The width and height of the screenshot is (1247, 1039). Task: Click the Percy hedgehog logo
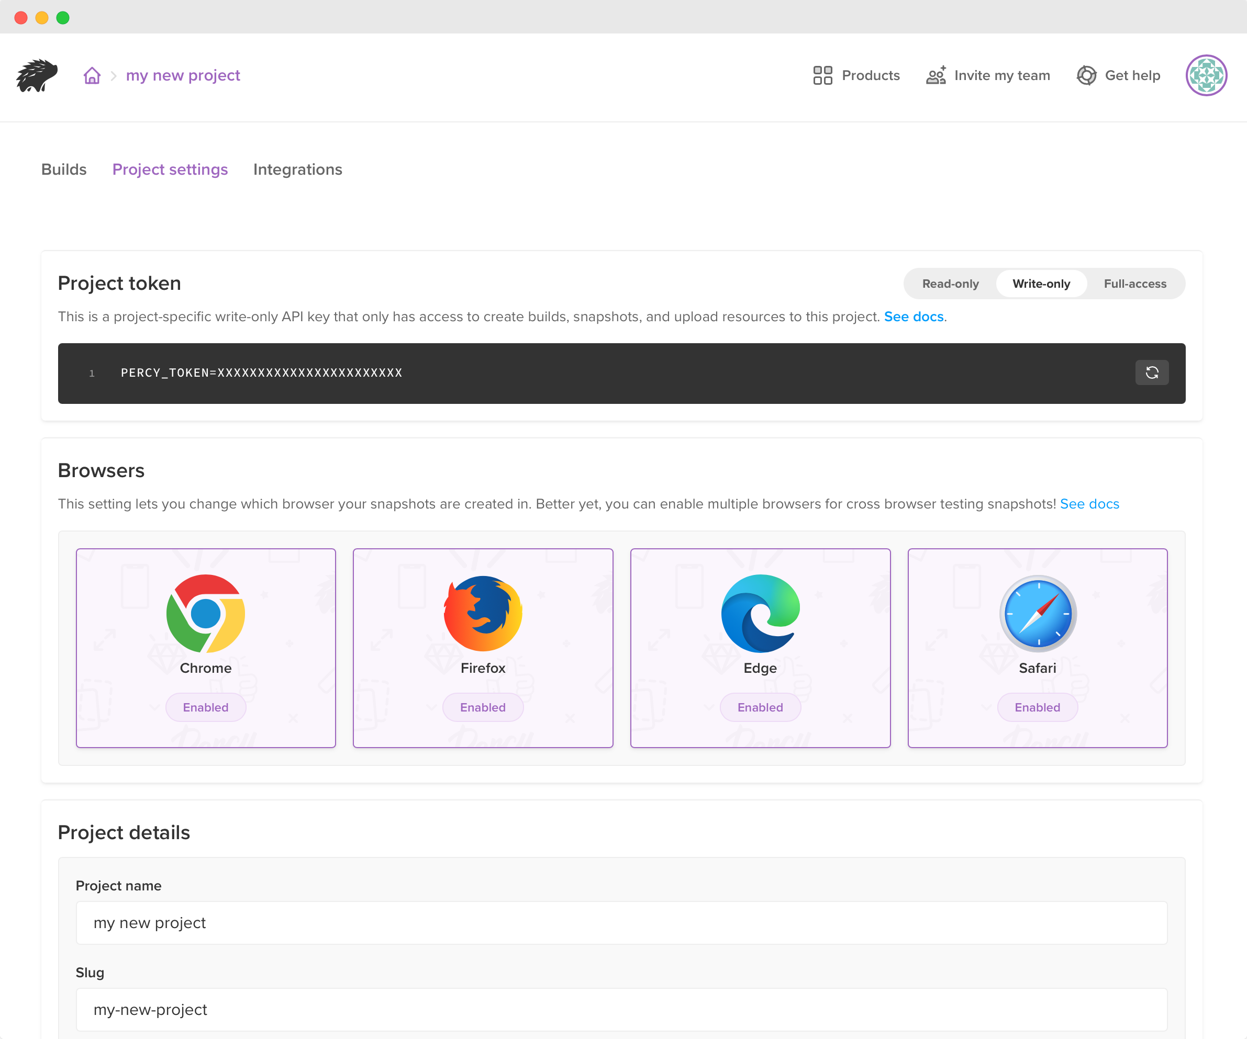[x=37, y=75]
